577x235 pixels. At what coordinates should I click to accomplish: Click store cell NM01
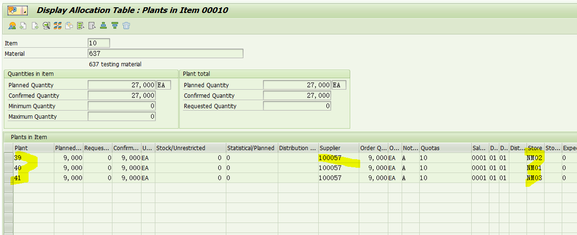click(535, 168)
